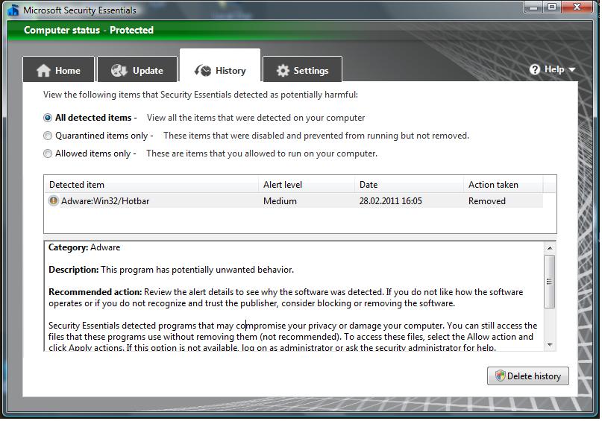
Task: Click the shield icon on Delete history
Action: tap(500, 376)
